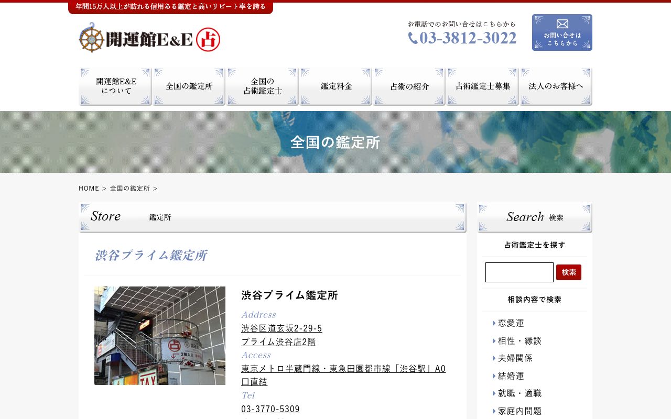Click 全国の鑑定所 breadcrumb link

point(129,188)
